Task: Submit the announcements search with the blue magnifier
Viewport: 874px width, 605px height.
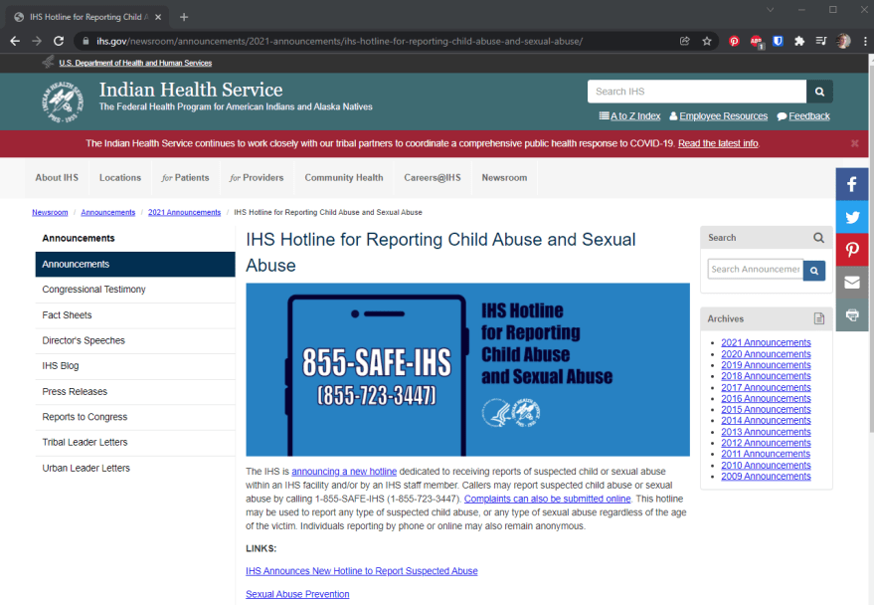Action: tap(814, 270)
